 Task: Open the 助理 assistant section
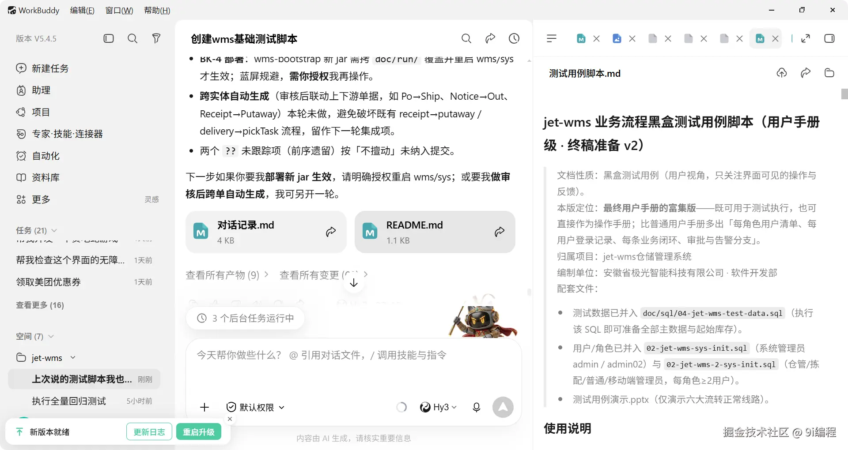[33, 90]
